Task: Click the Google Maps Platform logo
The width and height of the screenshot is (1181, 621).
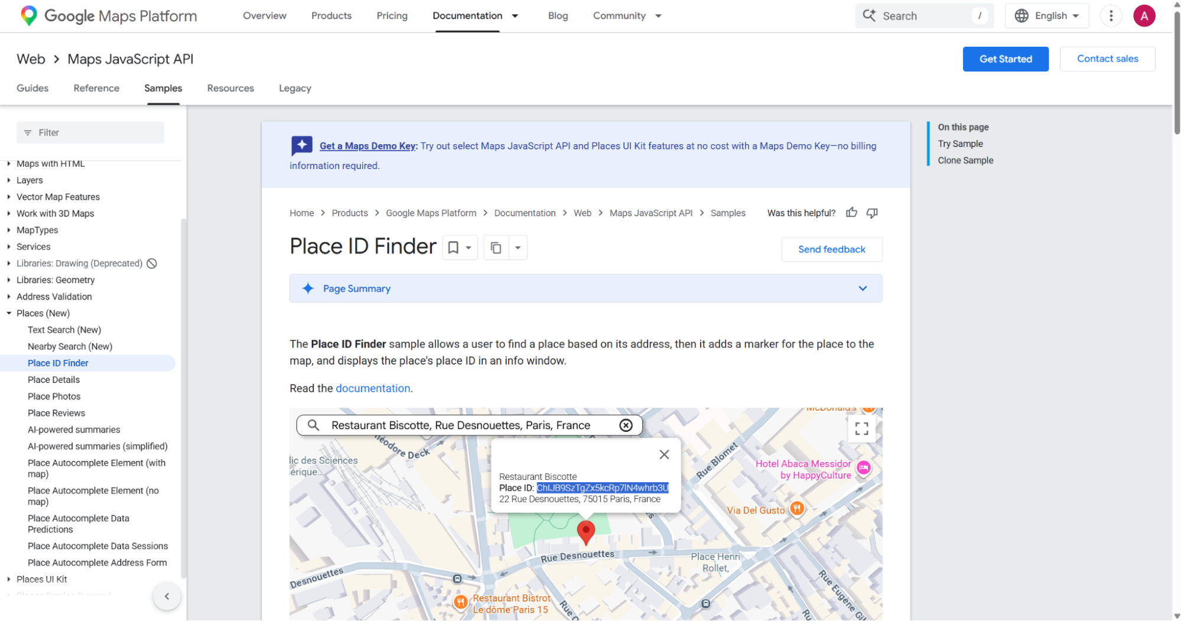Action: tap(109, 16)
